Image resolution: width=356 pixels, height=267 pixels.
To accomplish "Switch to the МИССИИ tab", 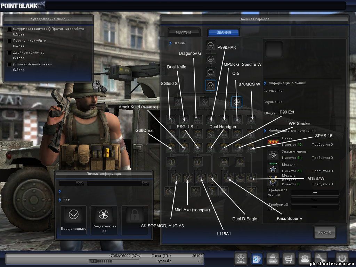I will point(184,32).
